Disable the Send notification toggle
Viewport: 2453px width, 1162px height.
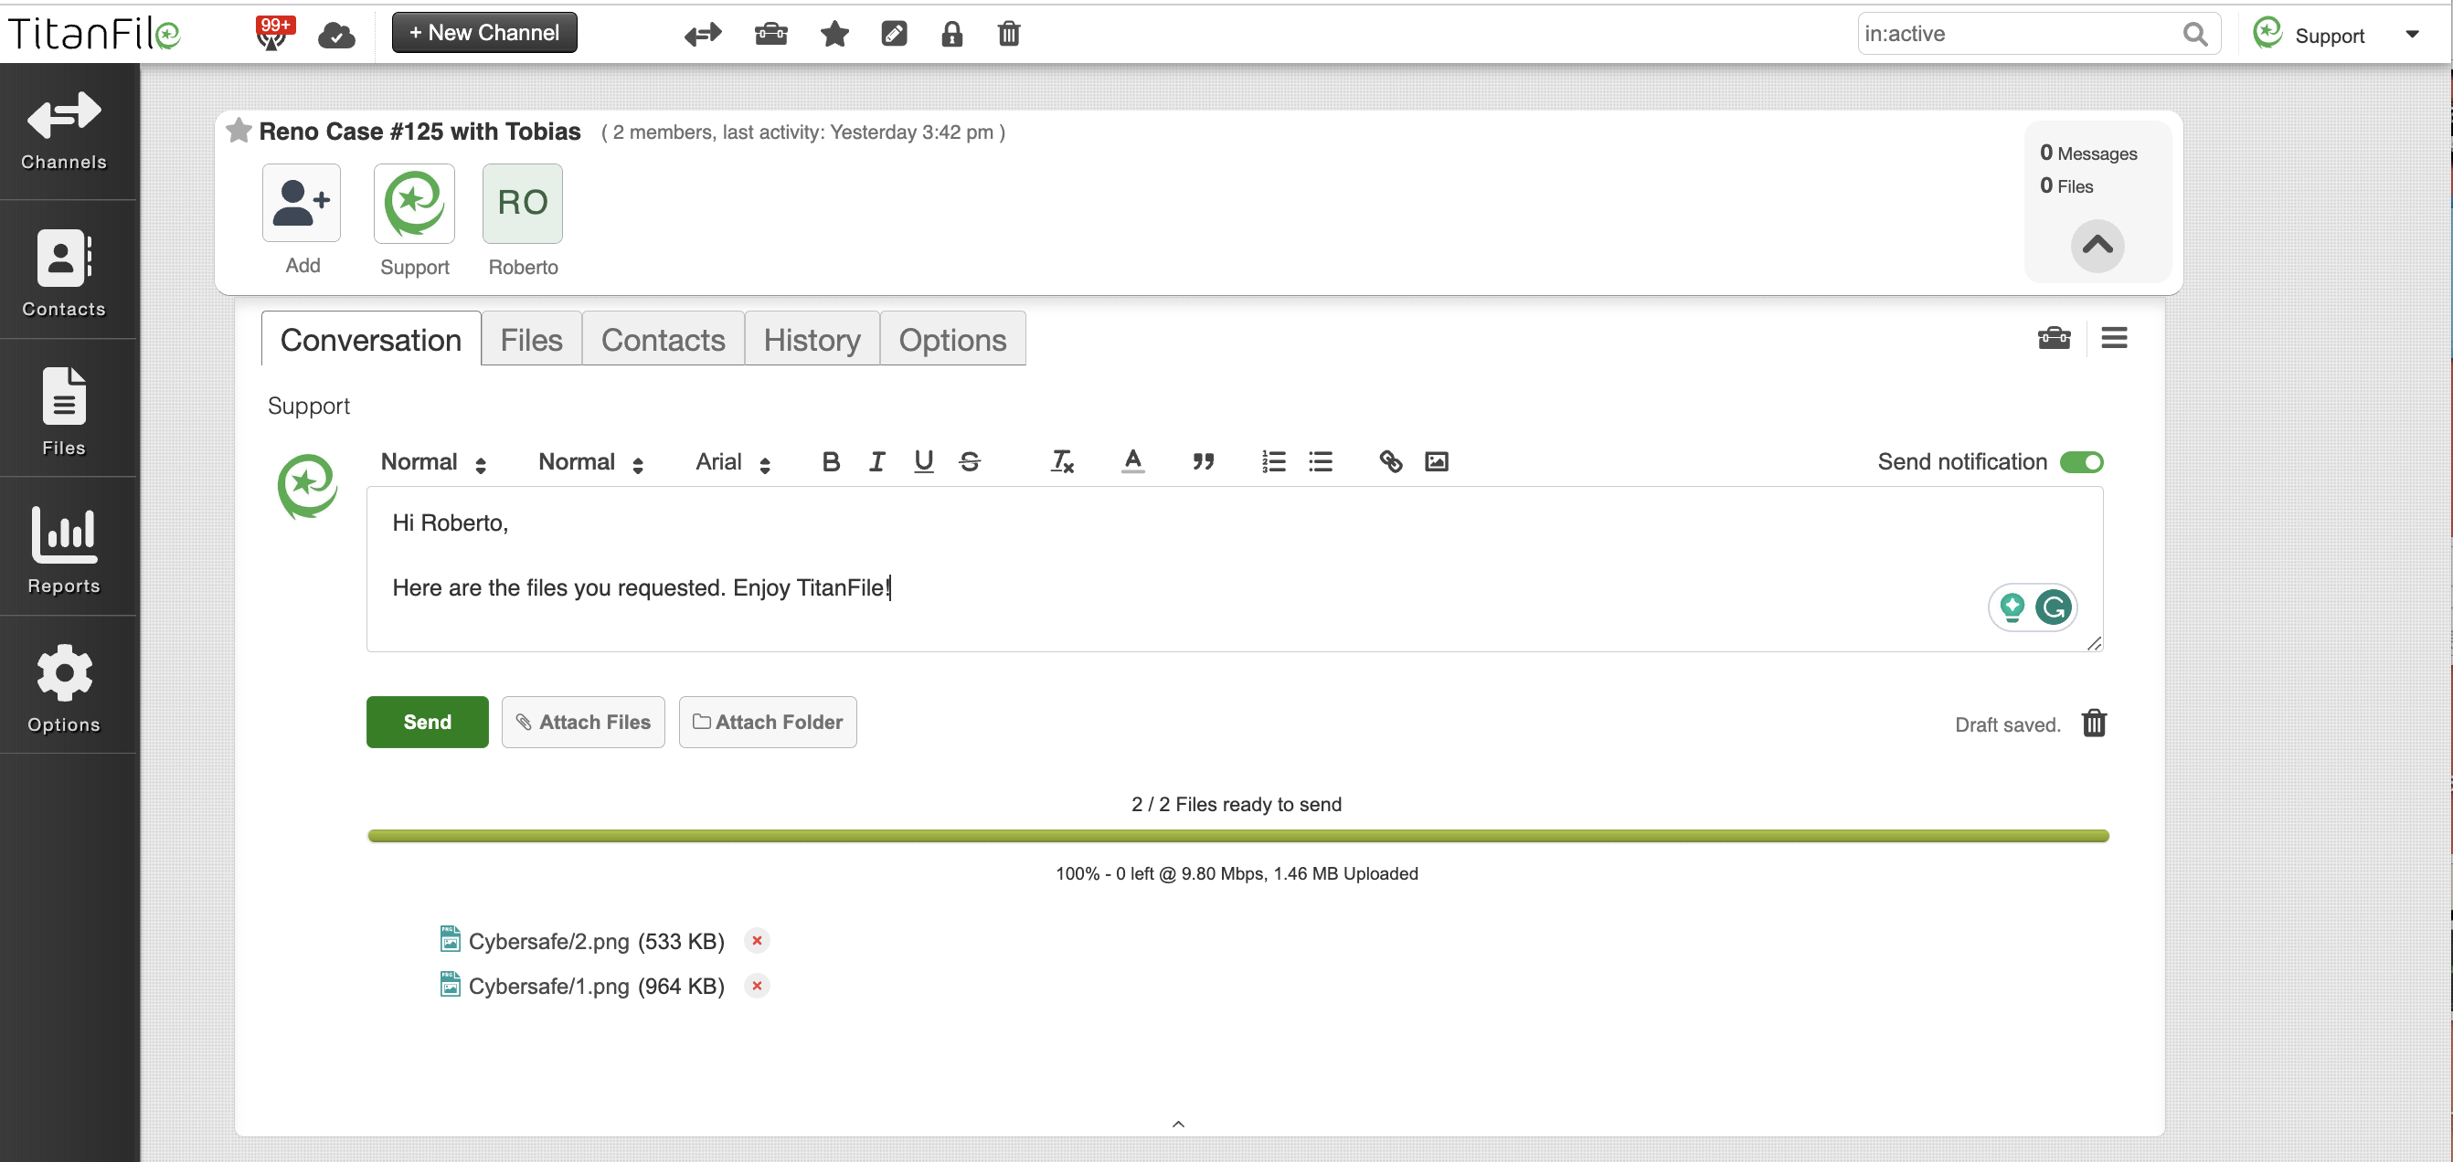point(2082,462)
